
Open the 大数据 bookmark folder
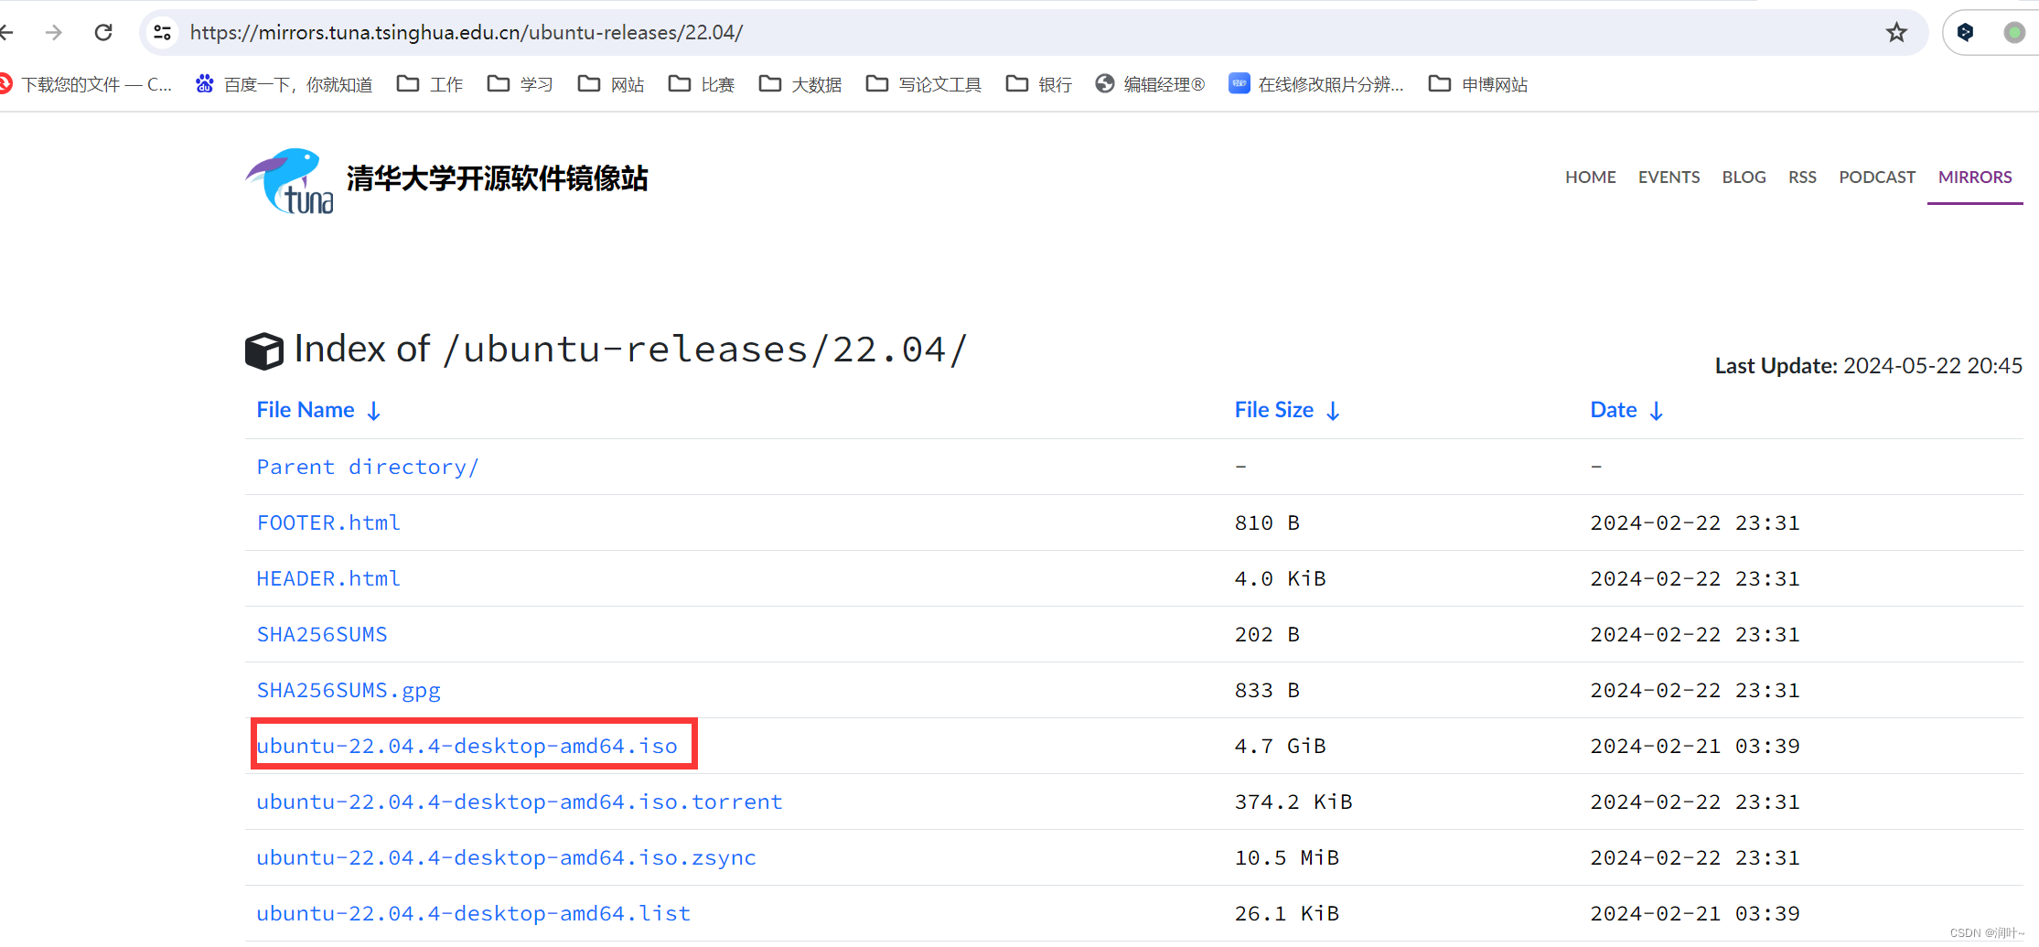800,84
